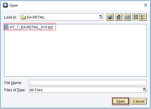Click the Open dialog title bar icon
Screen dimensions: 151x109
tap(5, 5)
